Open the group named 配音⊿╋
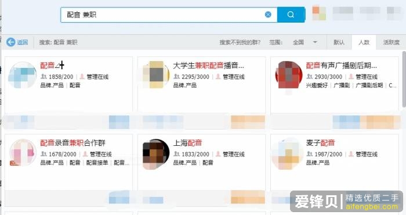 pyautogui.click(x=52, y=65)
